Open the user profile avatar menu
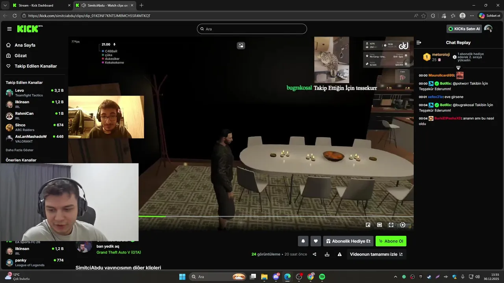 tap(488, 29)
